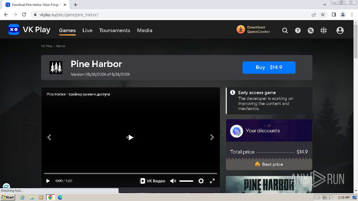Select the Live navigation tab
Screen dimensions: 358x201
[88, 30]
